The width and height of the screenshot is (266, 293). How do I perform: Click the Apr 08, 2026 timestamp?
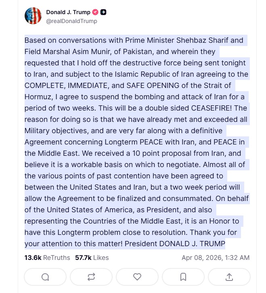(216, 257)
